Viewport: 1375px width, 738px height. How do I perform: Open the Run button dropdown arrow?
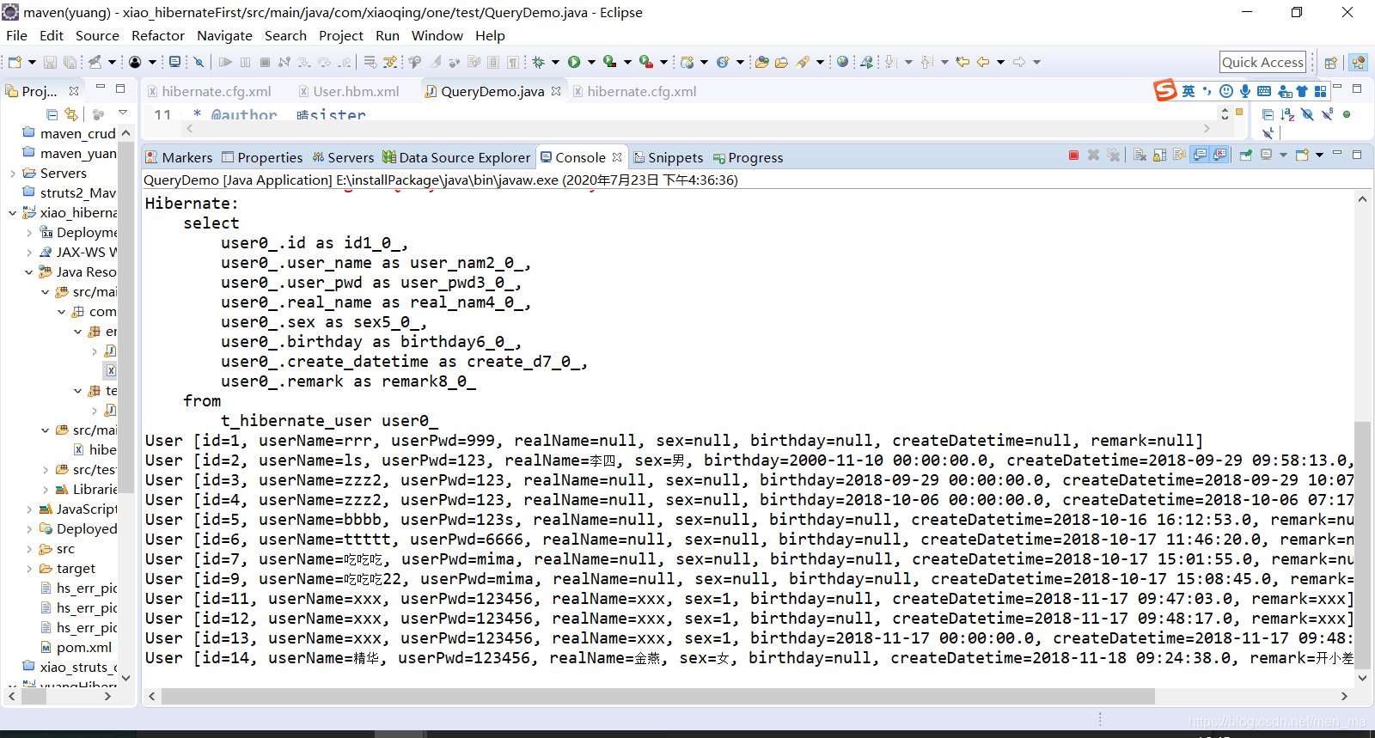coord(591,62)
